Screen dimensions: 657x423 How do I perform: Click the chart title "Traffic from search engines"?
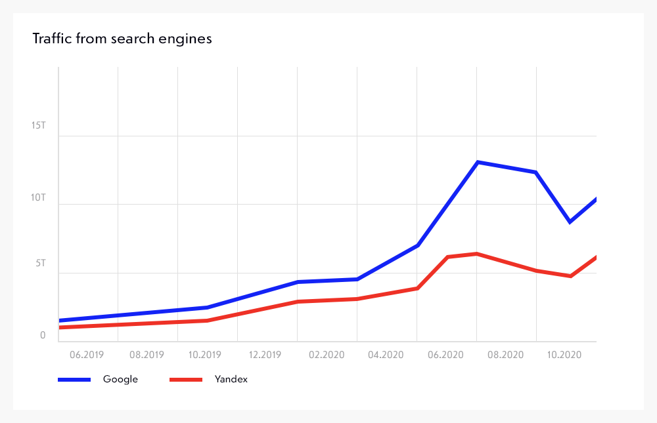click(x=122, y=39)
